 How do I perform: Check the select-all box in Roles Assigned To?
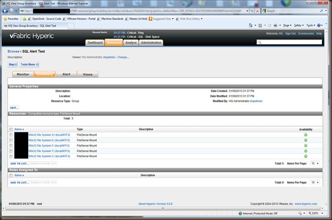(x=11, y=175)
